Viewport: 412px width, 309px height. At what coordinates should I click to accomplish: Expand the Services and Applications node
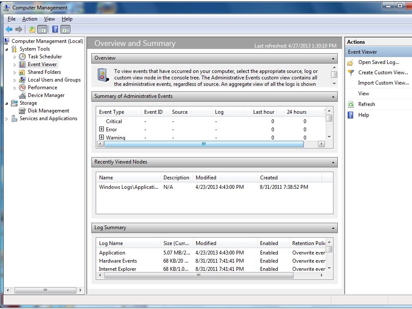coord(6,119)
